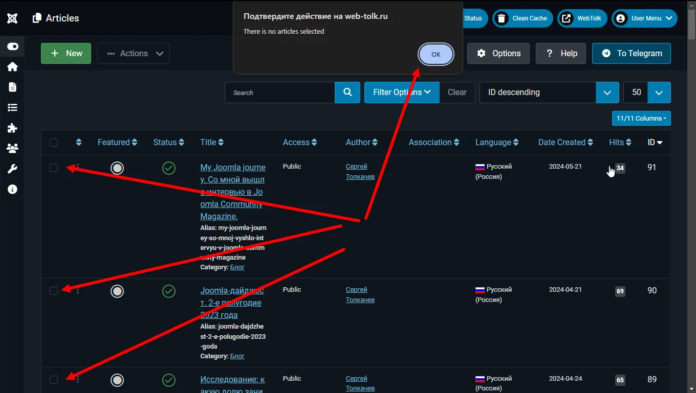Click the Clean Cache button

click(523, 18)
